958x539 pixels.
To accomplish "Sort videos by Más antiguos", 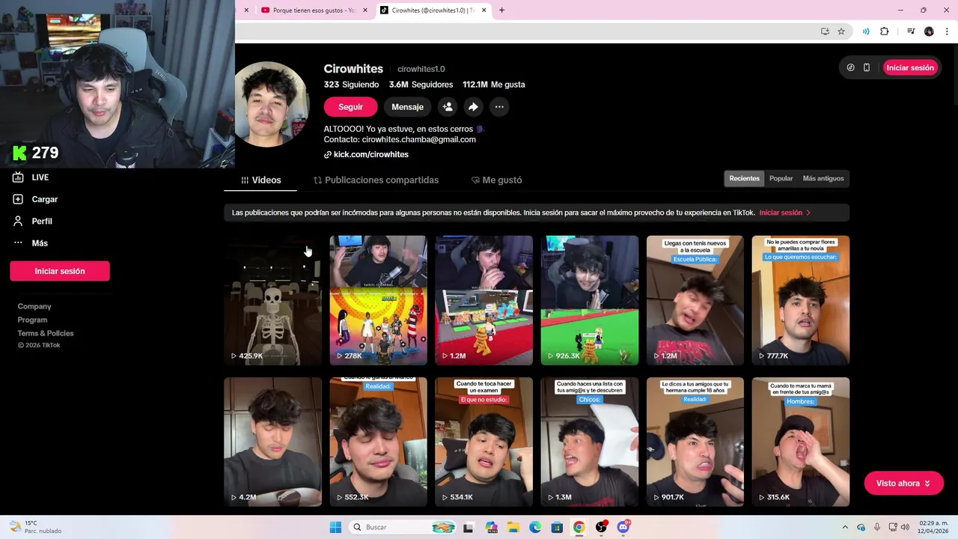I will click(x=823, y=178).
